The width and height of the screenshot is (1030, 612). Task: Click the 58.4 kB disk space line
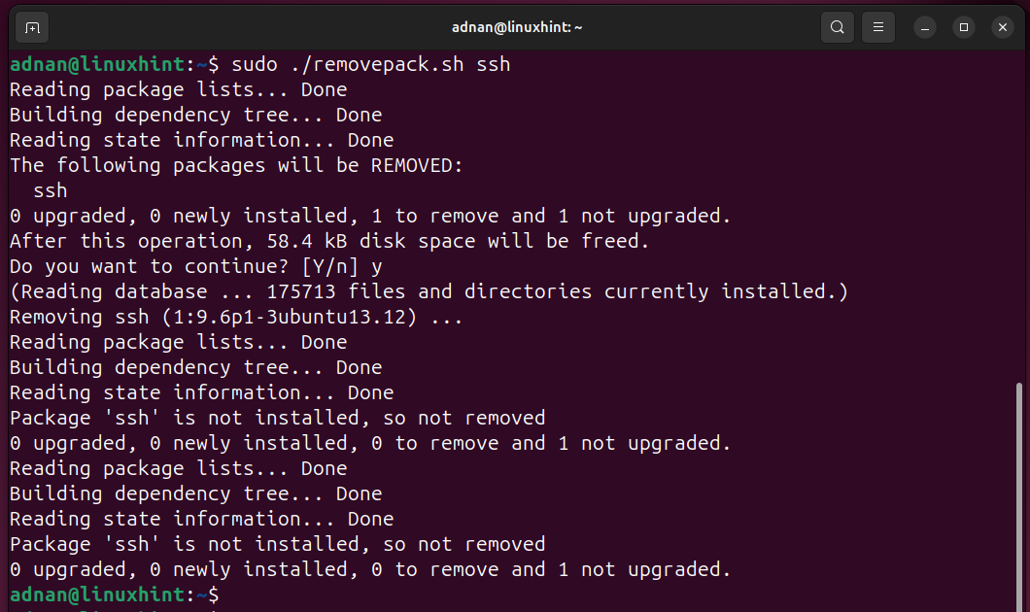point(329,241)
